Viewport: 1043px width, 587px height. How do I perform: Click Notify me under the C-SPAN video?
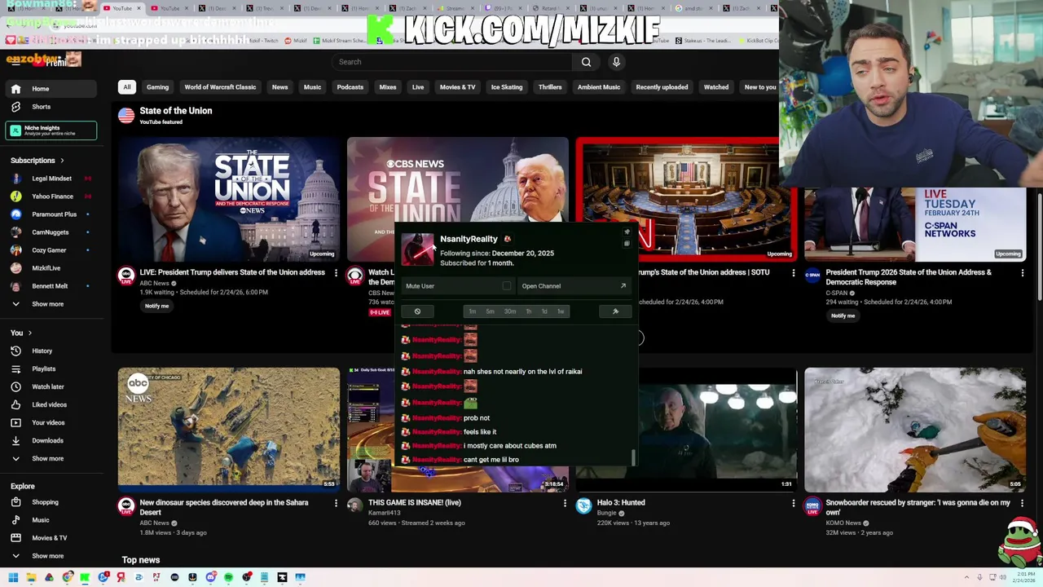[x=843, y=316]
